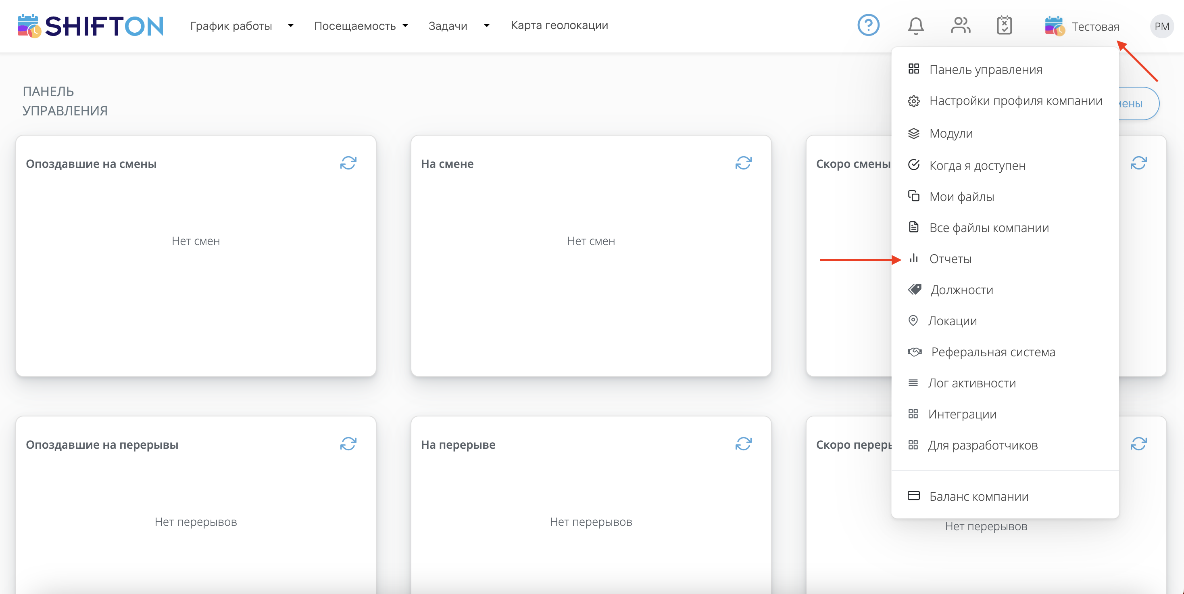Click the Реферальная система handshake icon
Viewport: 1184px width, 594px height.
coord(914,352)
